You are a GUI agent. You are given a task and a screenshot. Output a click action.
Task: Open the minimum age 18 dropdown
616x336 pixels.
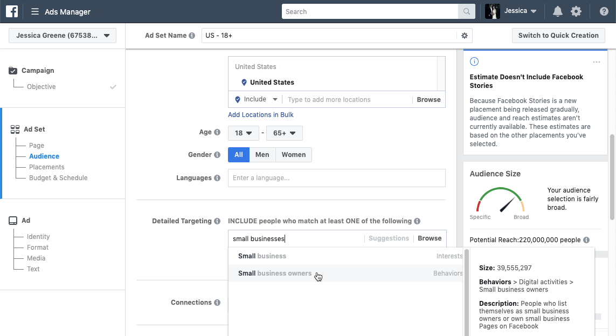(x=243, y=133)
